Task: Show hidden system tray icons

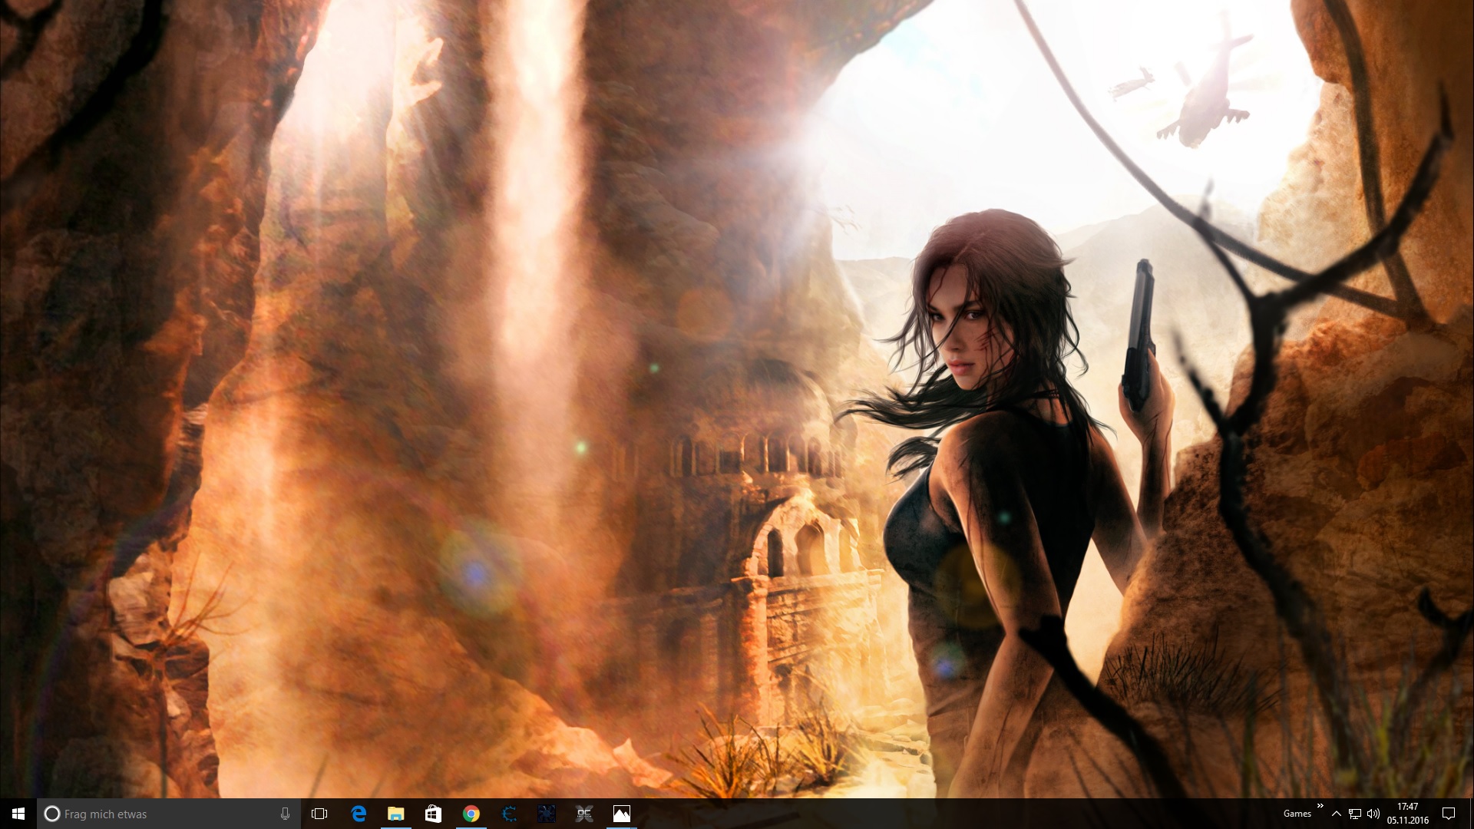Action: (x=1337, y=814)
